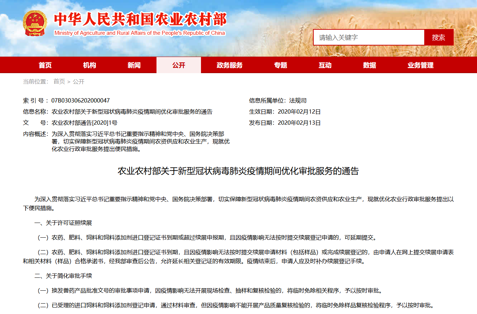The width and height of the screenshot is (477, 314).
Task: Click the heading 一、关于许可证照续展
Action: click(x=63, y=223)
